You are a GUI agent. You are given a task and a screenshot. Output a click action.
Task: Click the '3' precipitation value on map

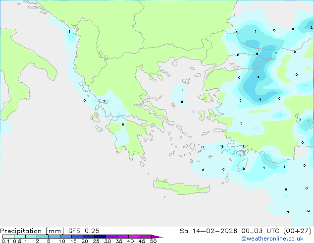click(x=259, y=77)
